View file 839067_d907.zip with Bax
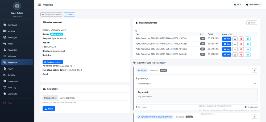This screenshot has height=122, width=266. [227, 39]
